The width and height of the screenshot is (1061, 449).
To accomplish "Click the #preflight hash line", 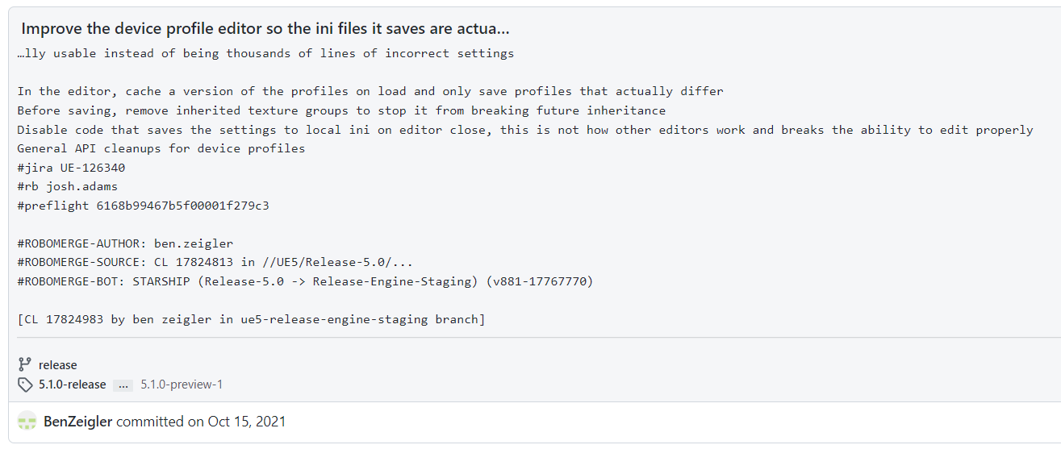I will pyautogui.click(x=143, y=206).
